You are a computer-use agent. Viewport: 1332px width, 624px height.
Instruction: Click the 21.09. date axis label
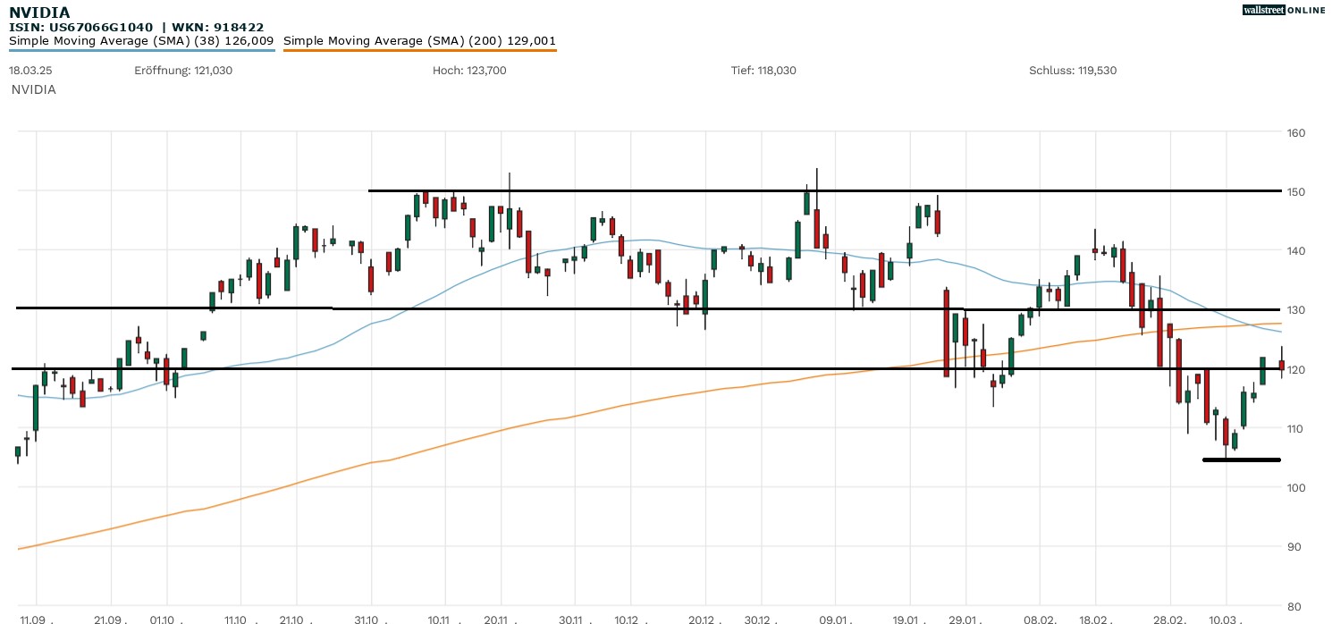(x=111, y=619)
